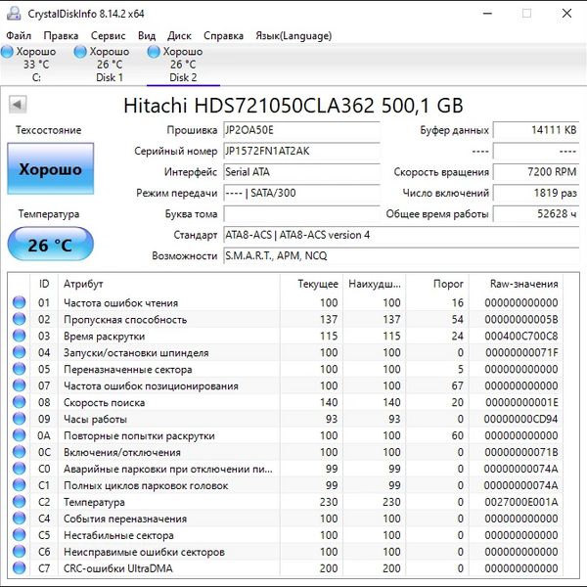587x587 pixels.
Task: Click the 26 °C temperature button
Action: (51, 244)
